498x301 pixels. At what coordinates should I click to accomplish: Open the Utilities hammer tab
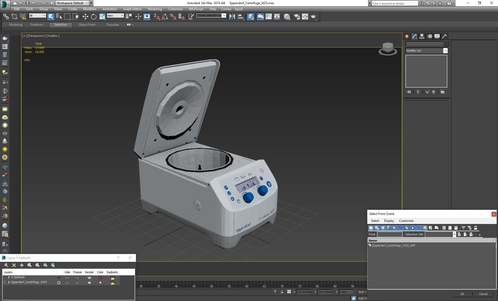click(445, 36)
